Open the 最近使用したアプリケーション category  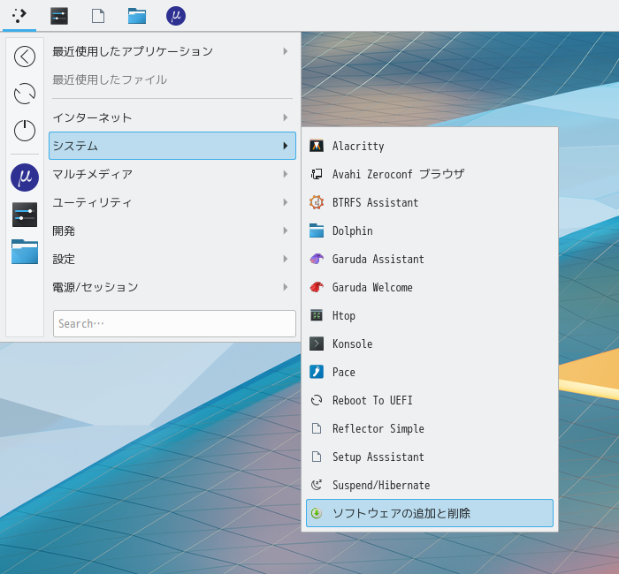172,51
